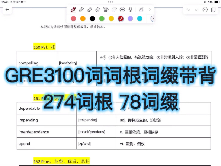
Task: Tap the '160 Pel' highlighted heading
Action: point(45,47)
